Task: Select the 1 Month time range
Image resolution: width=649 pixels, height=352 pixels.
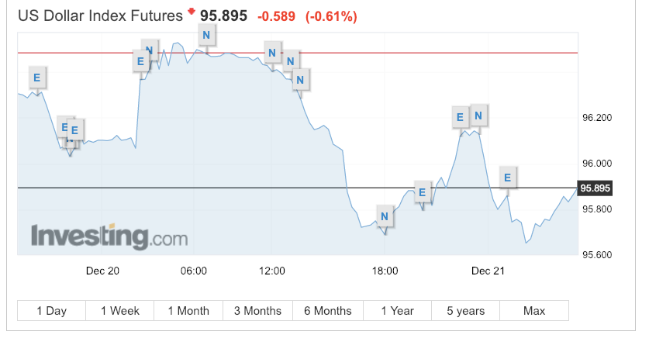Action: [x=188, y=311]
